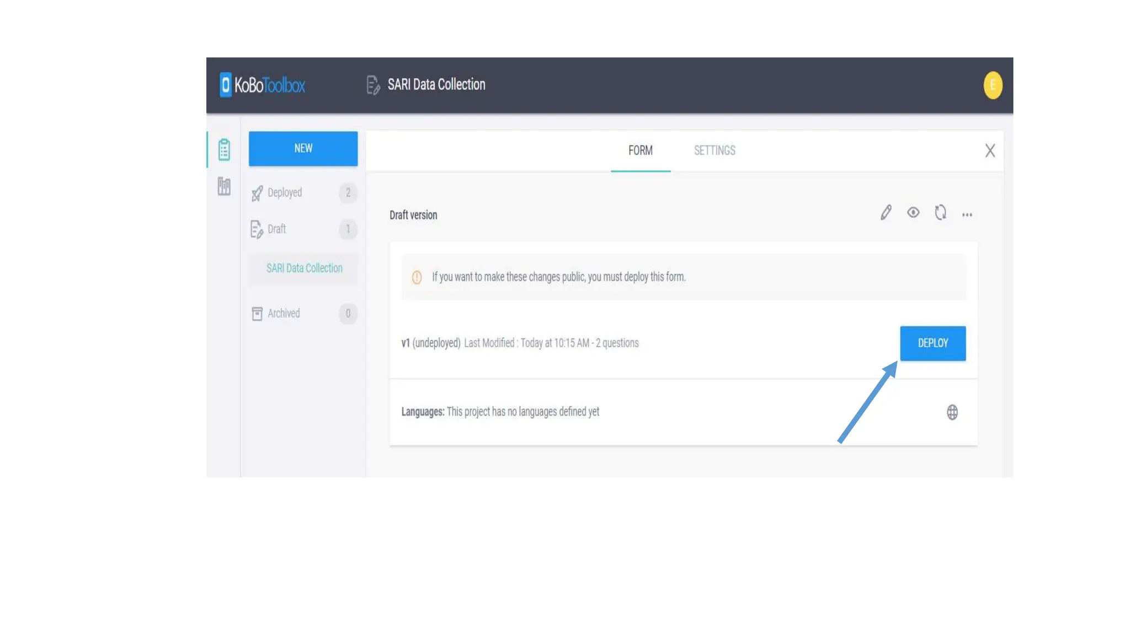Click the DEPLOY button
The width and height of the screenshot is (1130, 635).
[932, 343]
